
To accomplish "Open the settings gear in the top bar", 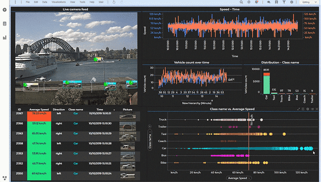I will click(x=292, y=2).
